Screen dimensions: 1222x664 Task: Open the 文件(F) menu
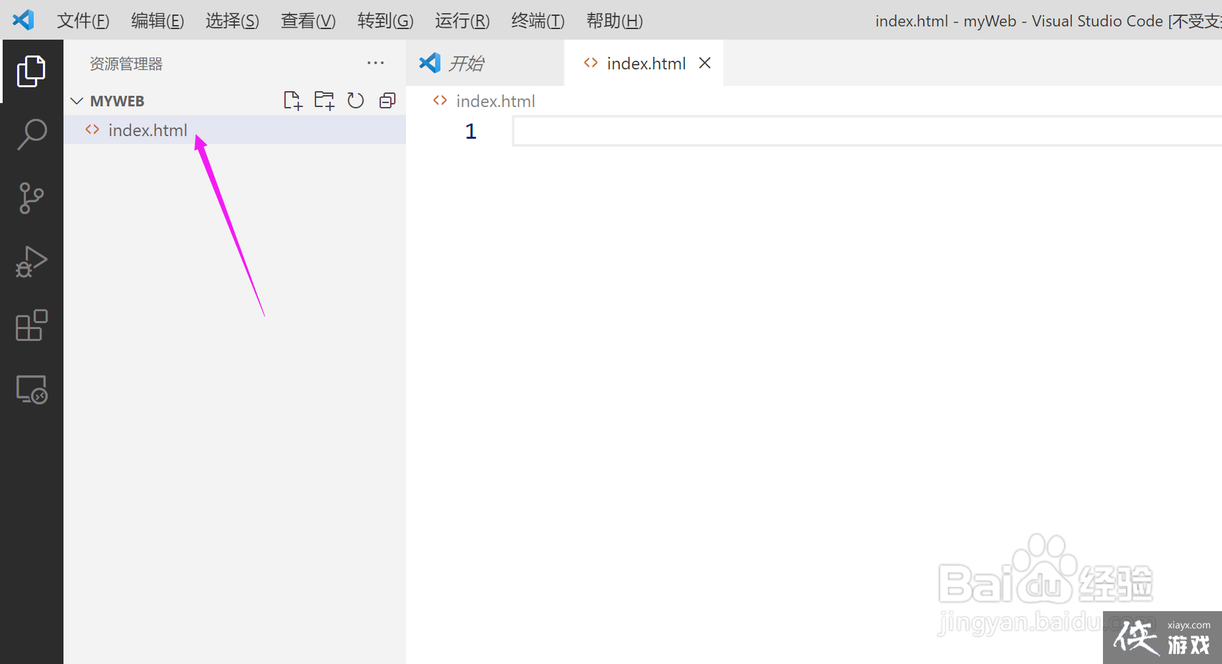(83, 20)
